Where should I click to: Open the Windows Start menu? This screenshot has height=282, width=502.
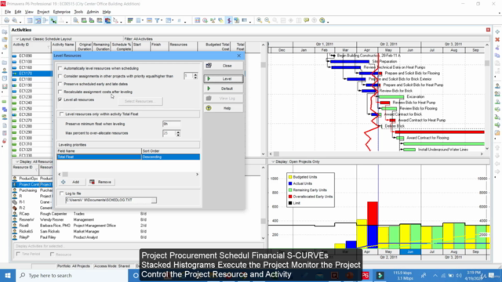8,275
